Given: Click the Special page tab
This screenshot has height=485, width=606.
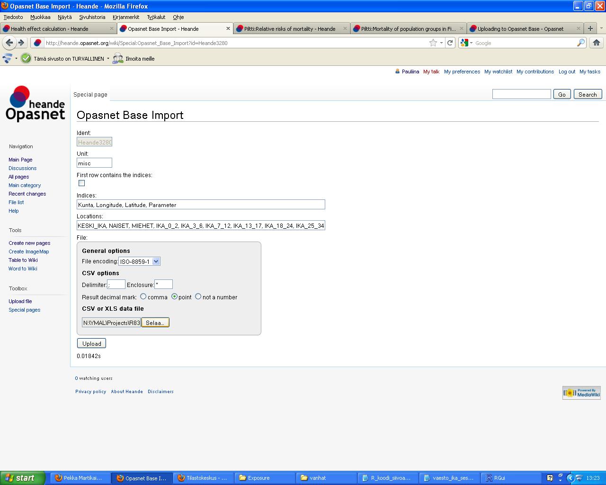Looking at the screenshot, I should coord(90,94).
